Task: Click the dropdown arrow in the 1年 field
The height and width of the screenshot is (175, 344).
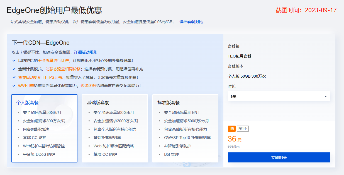Action: pos(326,97)
